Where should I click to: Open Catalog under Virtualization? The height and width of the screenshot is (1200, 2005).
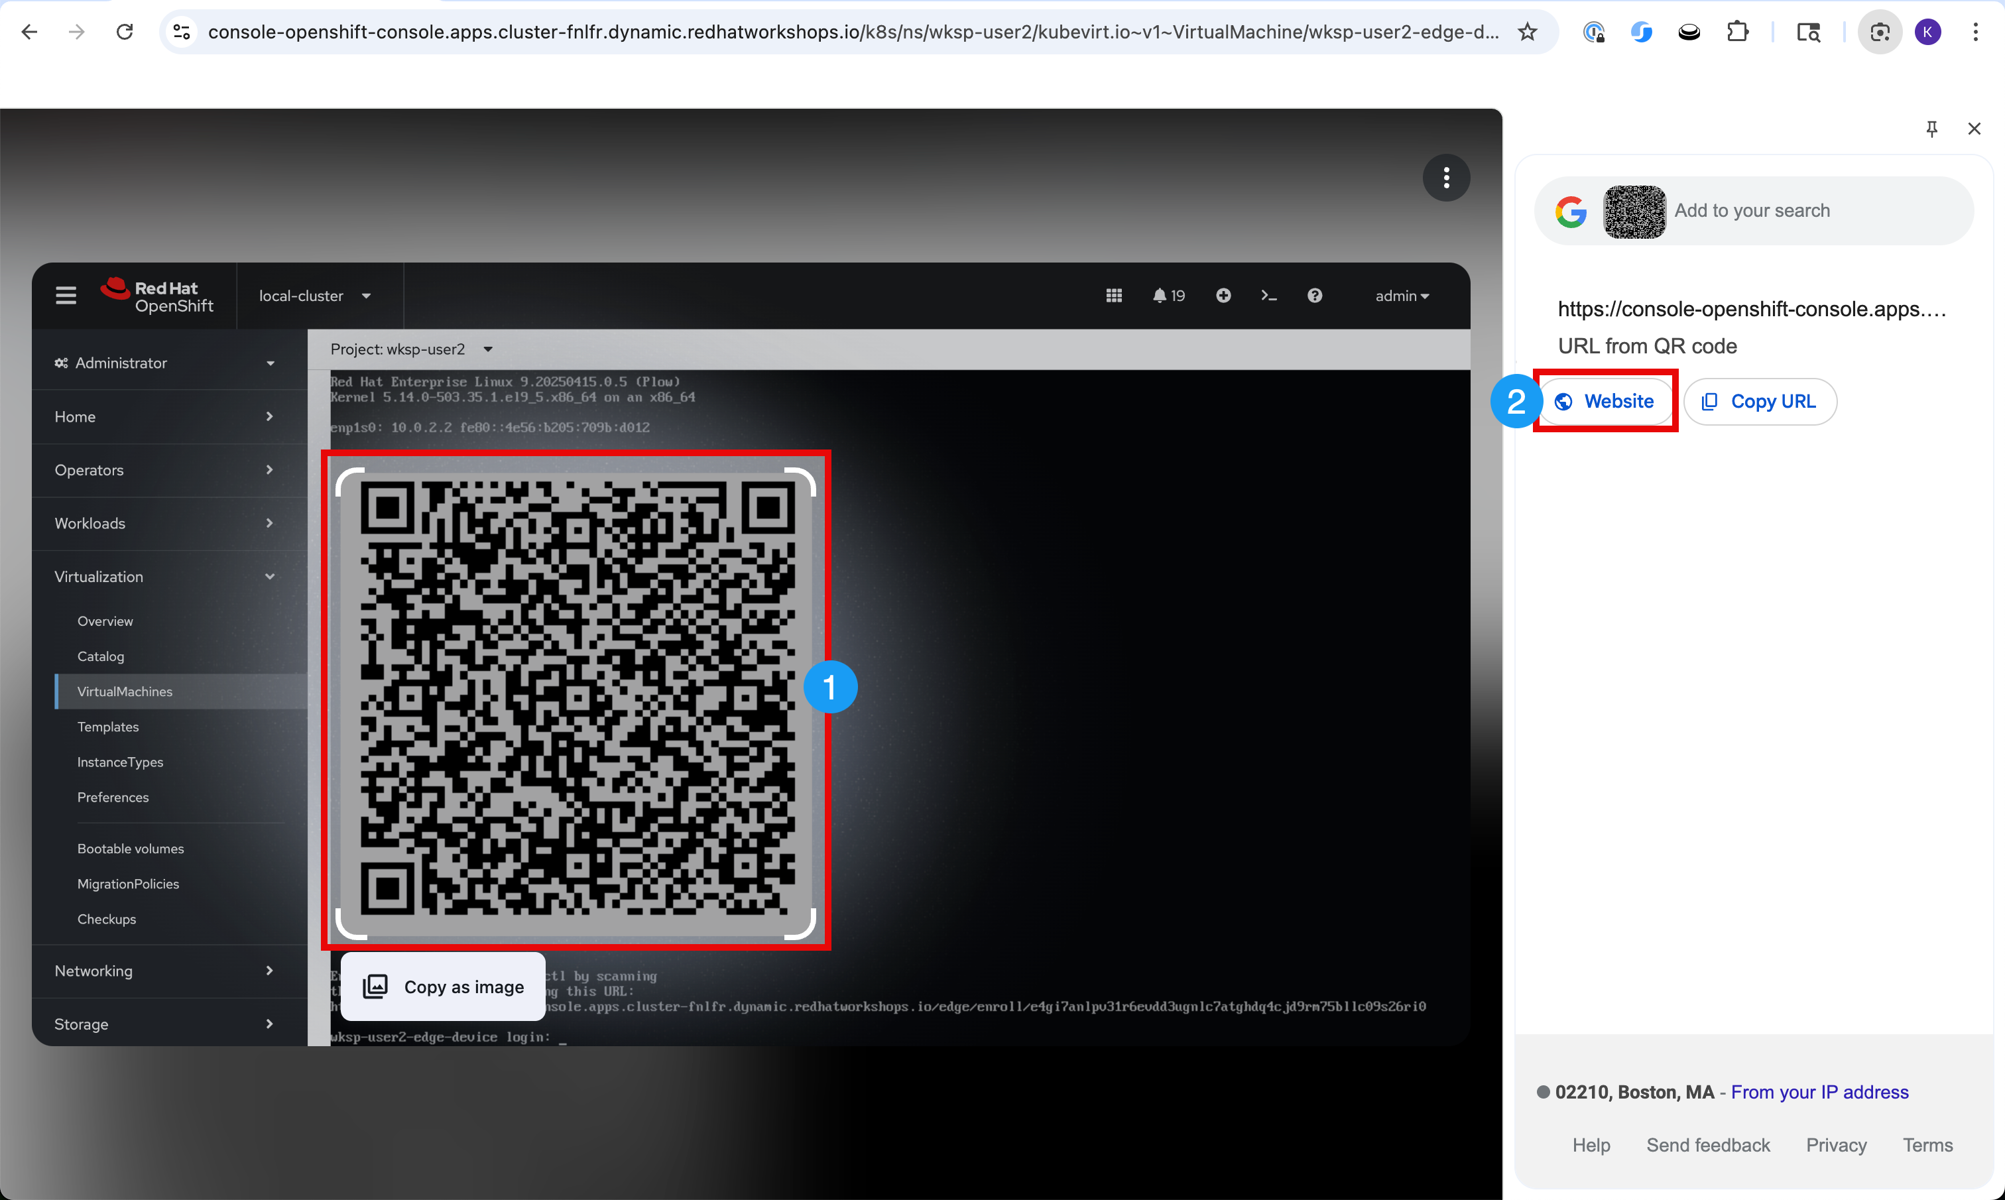pos(101,656)
